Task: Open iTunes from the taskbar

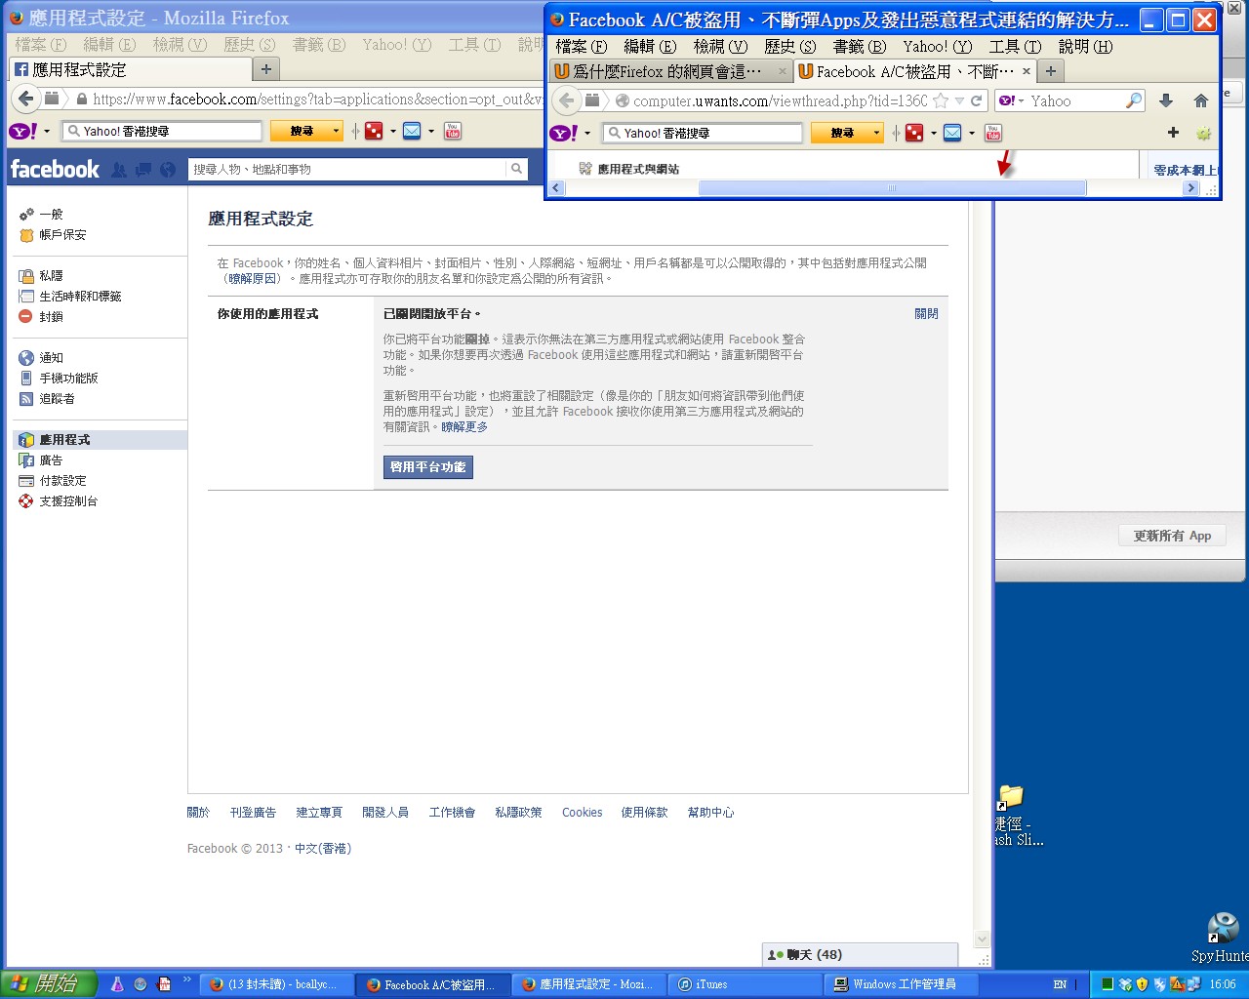Action: coord(710,984)
